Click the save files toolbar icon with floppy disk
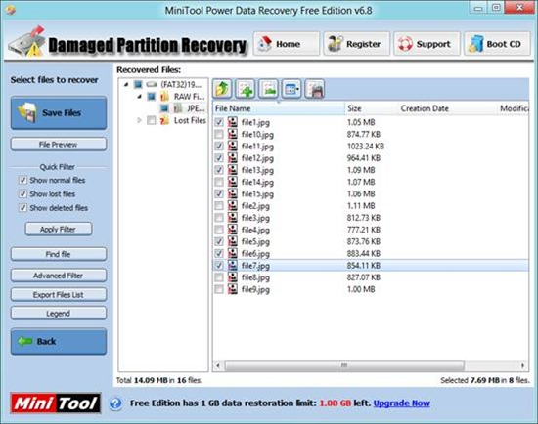Screen dimensions: 538x424 tap(315, 89)
